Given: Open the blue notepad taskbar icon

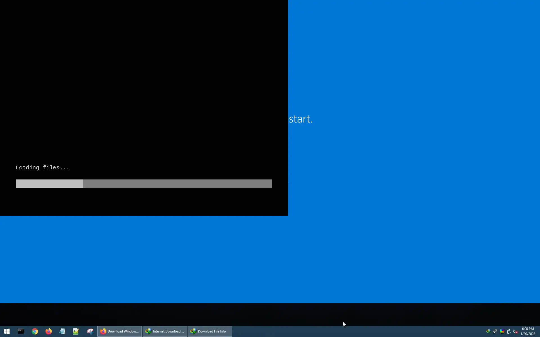Looking at the screenshot, I should pos(62,331).
